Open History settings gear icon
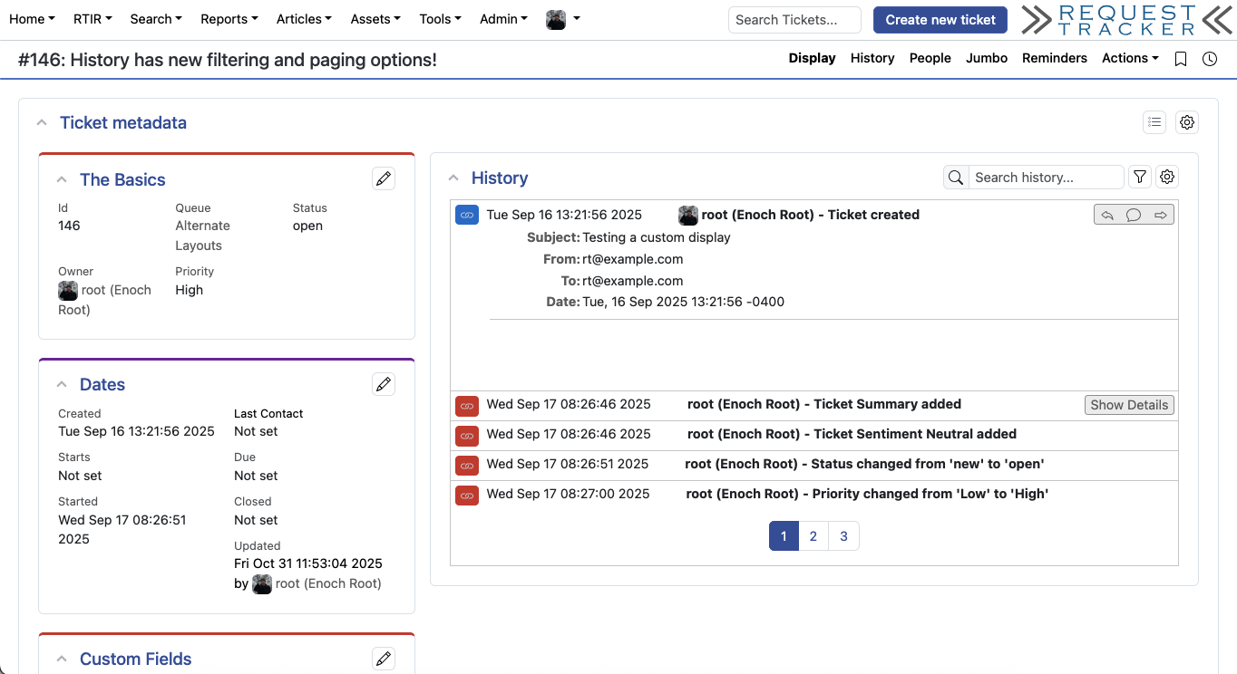Screen dimensions: 1237x674 click(1167, 178)
